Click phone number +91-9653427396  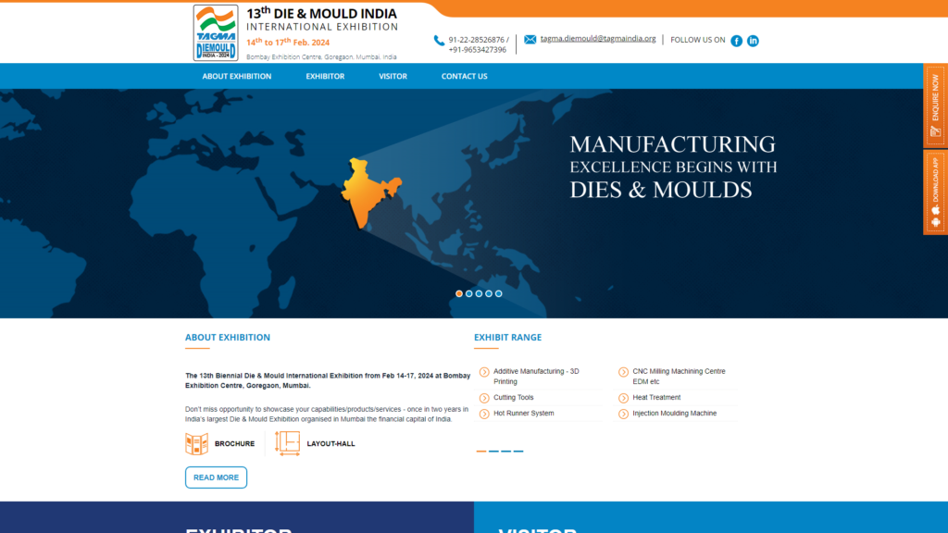pos(478,50)
